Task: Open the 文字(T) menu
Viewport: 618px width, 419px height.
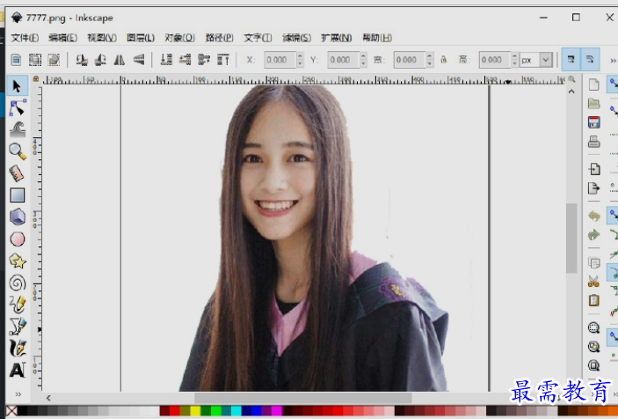Action: (x=258, y=38)
